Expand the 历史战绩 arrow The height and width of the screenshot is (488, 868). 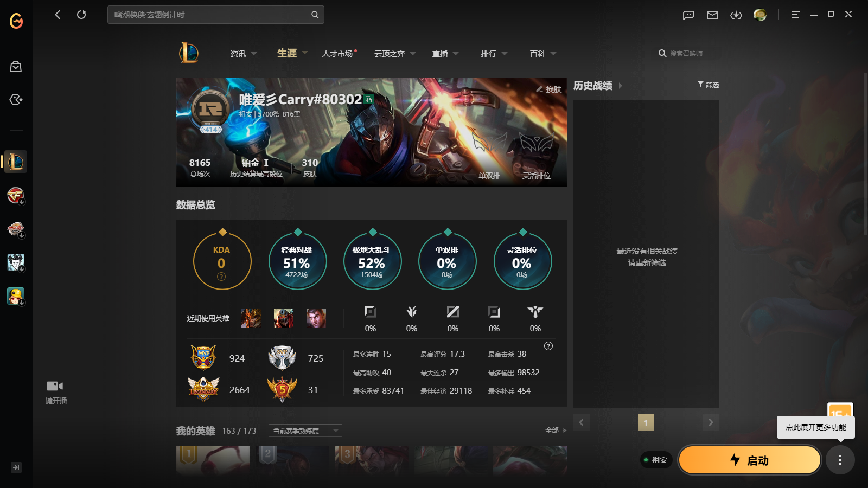621,86
